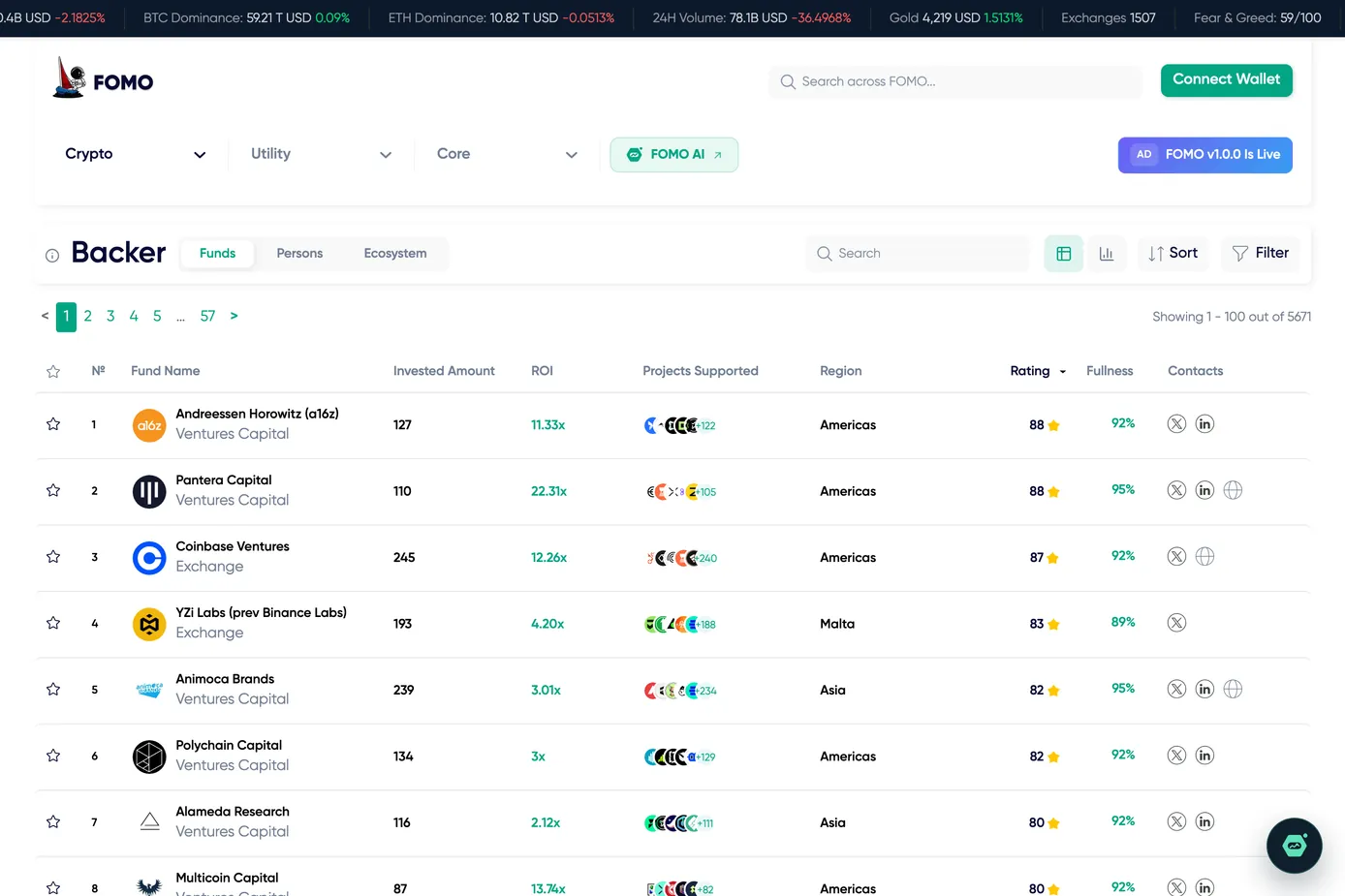Open the Sort options

1173,253
